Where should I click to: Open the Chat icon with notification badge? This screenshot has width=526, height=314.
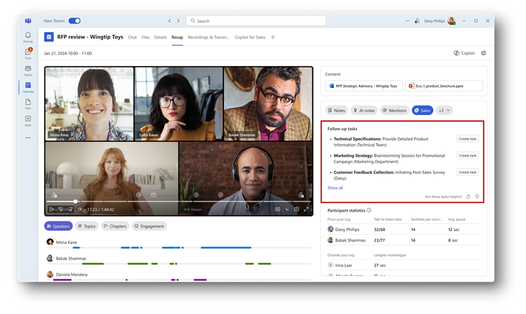[28, 53]
